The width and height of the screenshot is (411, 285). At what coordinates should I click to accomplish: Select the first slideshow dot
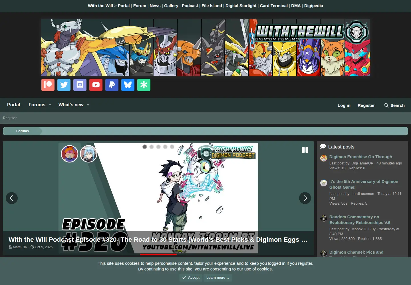pyautogui.click(x=145, y=147)
